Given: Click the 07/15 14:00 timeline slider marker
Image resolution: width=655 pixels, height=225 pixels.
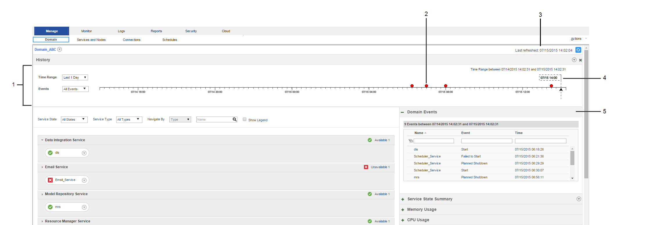Looking at the screenshot, I should click(561, 89).
